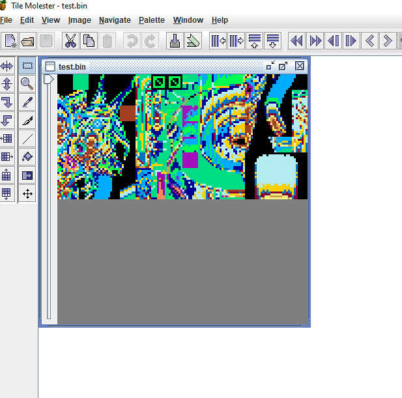The height and width of the screenshot is (398, 402).
Task: Open the Image menu
Action: [x=79, y=20]
